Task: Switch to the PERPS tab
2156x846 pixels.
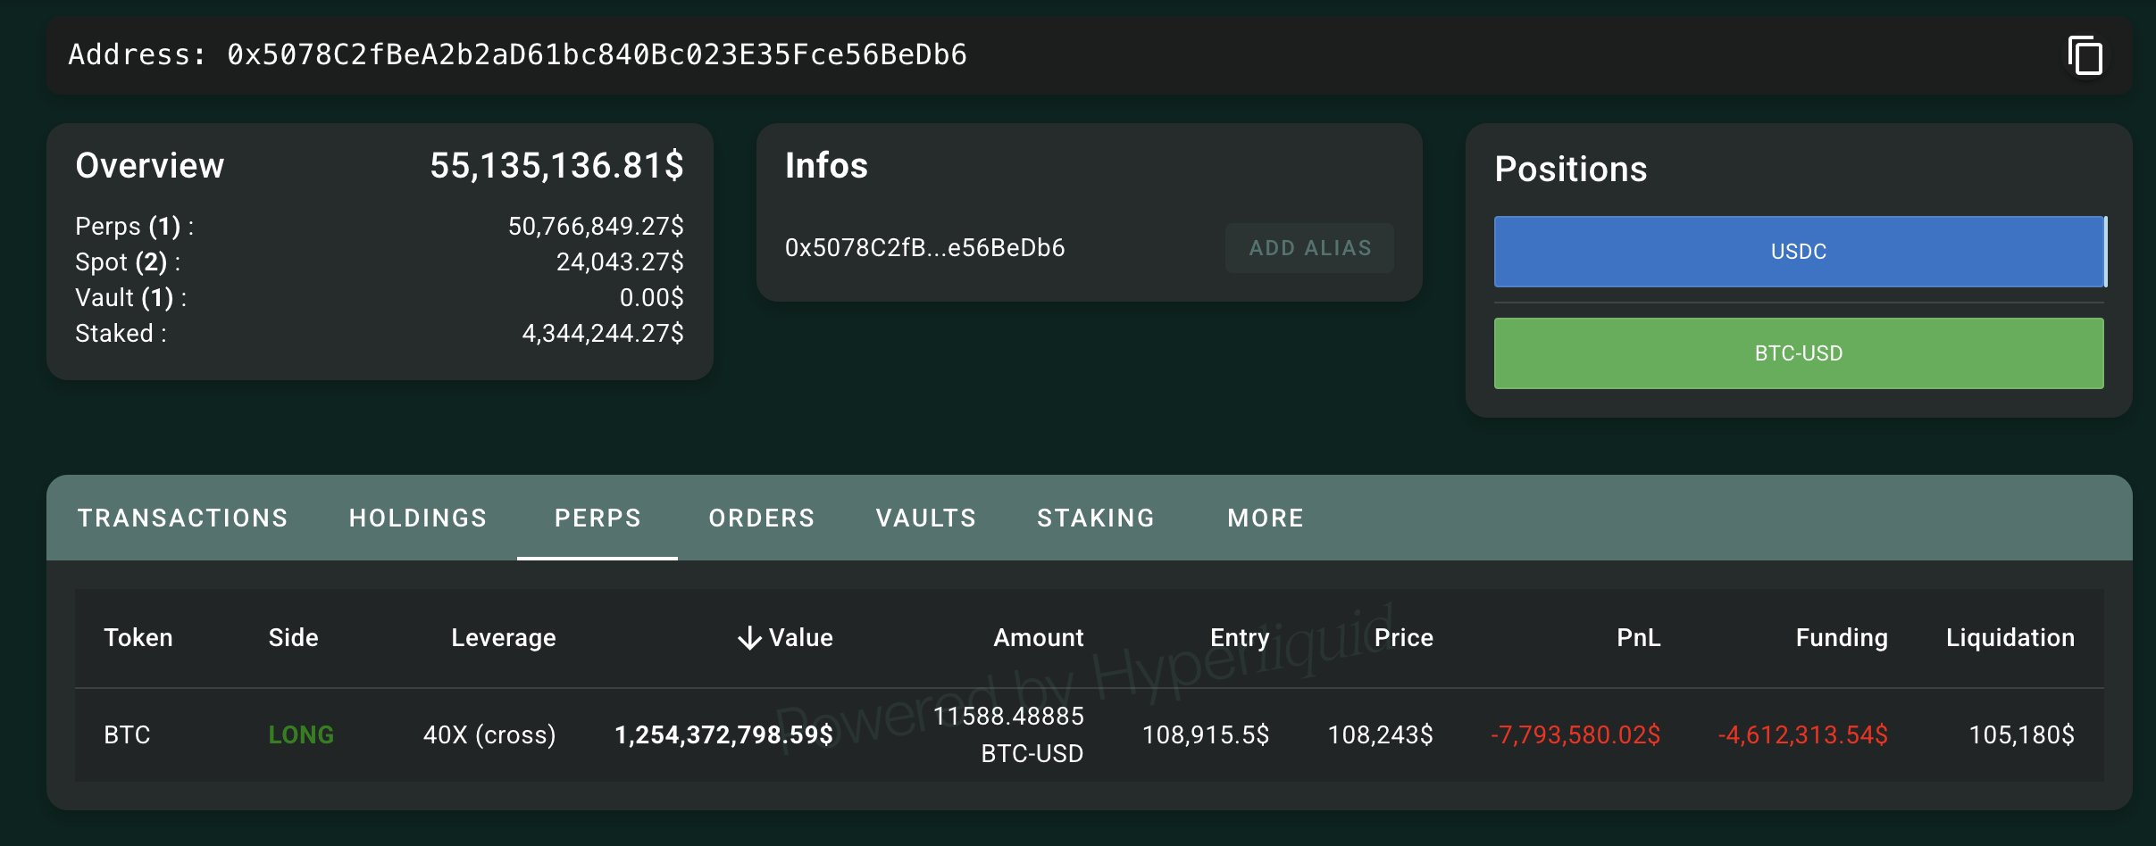Action: [x=598, y=518]
